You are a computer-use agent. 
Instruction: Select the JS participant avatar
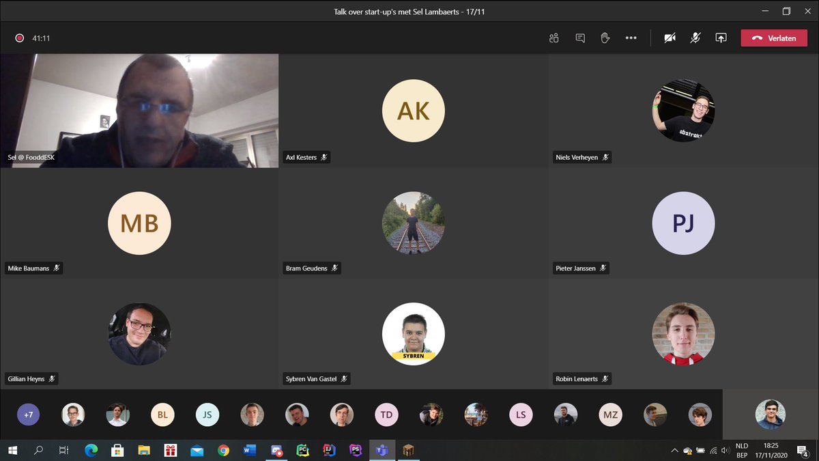(x=207, y=415)
